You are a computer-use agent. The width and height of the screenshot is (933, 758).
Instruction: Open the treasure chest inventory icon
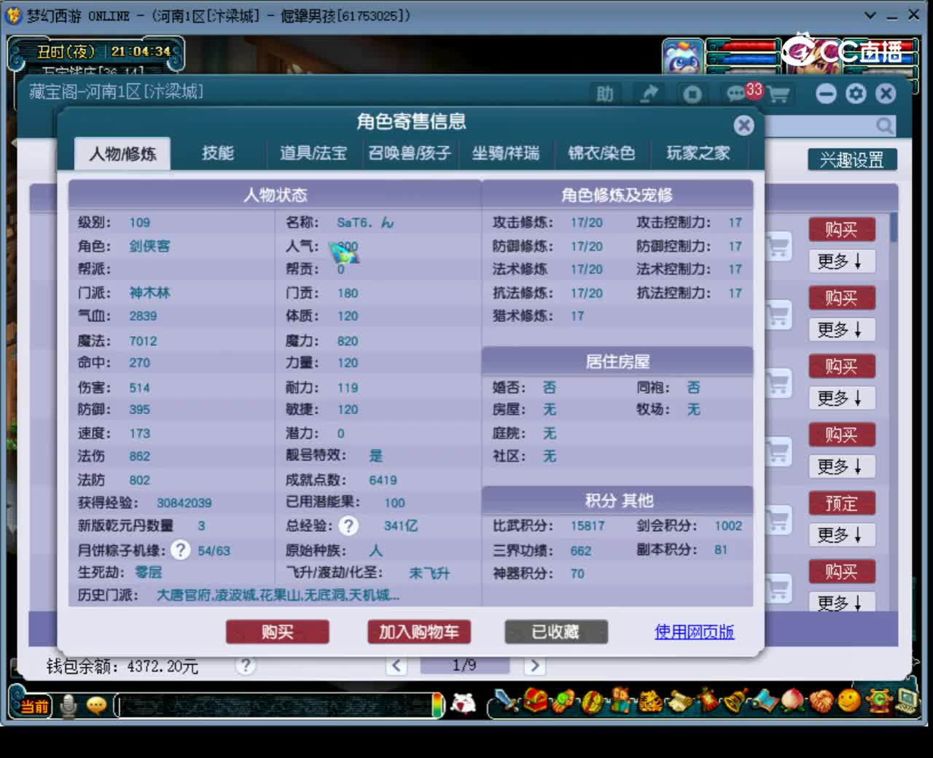tap(536, 701)
